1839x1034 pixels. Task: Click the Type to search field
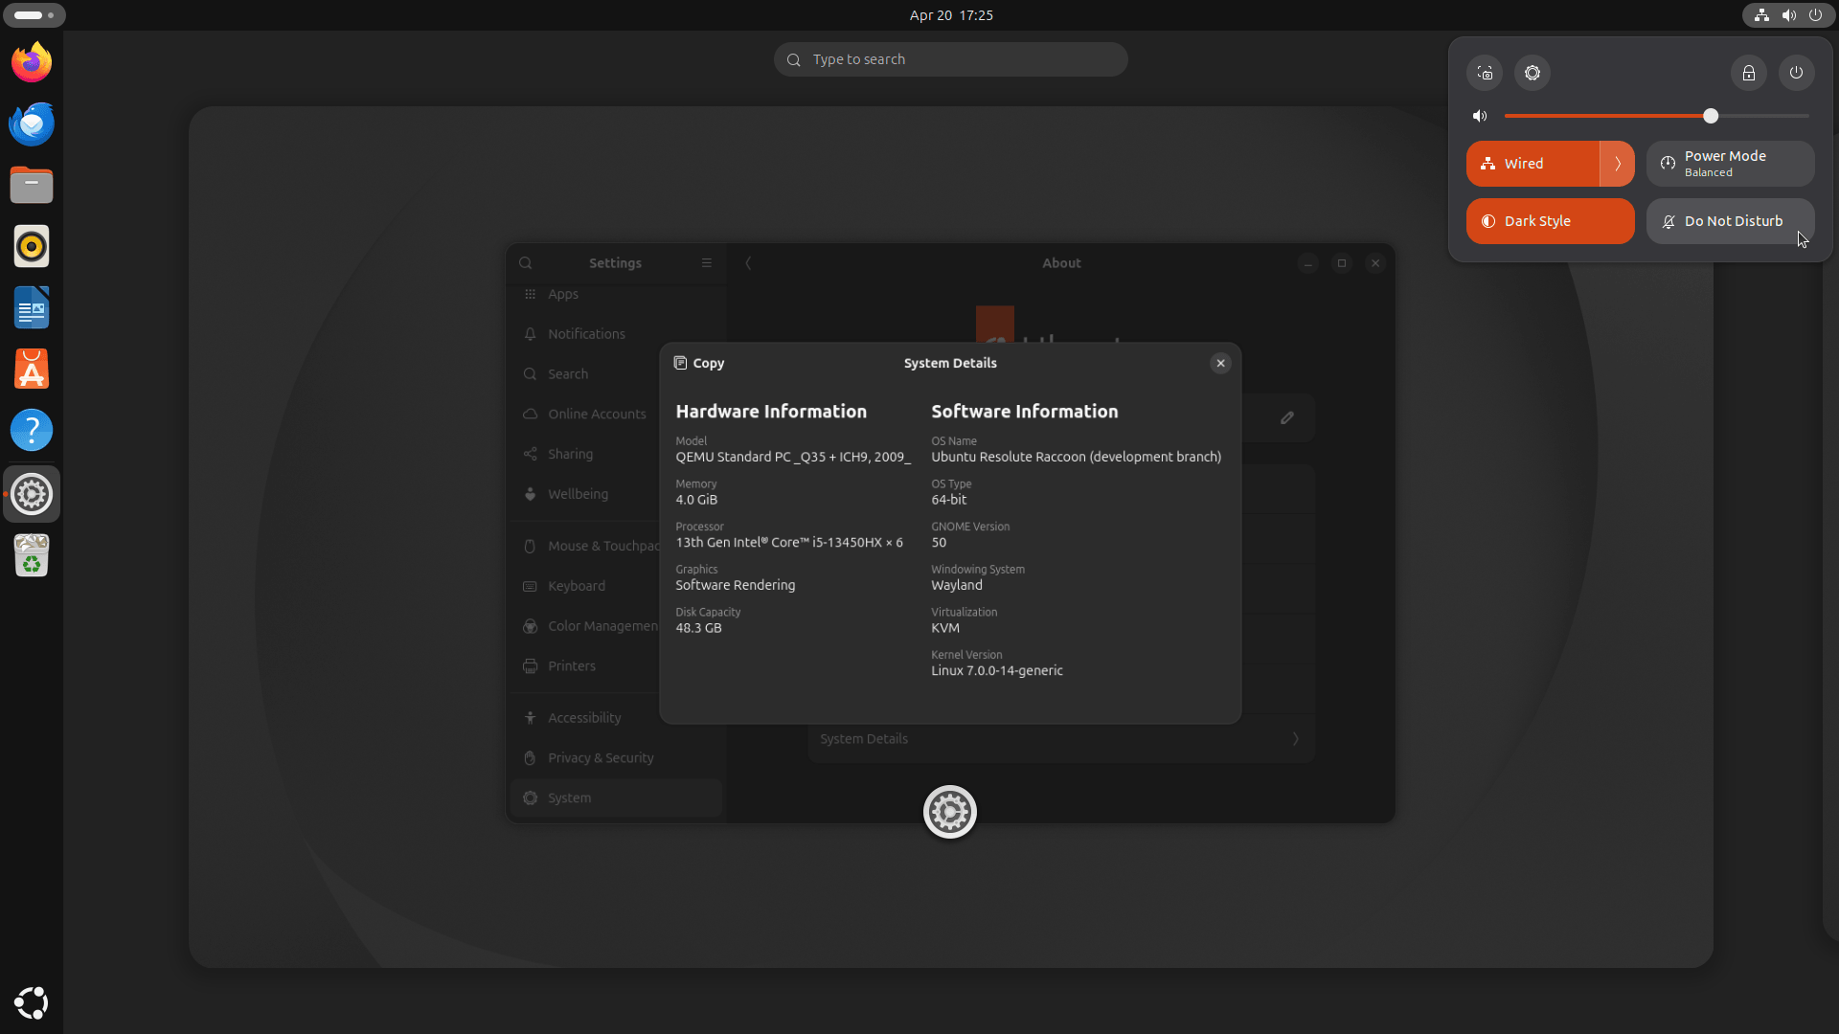pos(950,59)
